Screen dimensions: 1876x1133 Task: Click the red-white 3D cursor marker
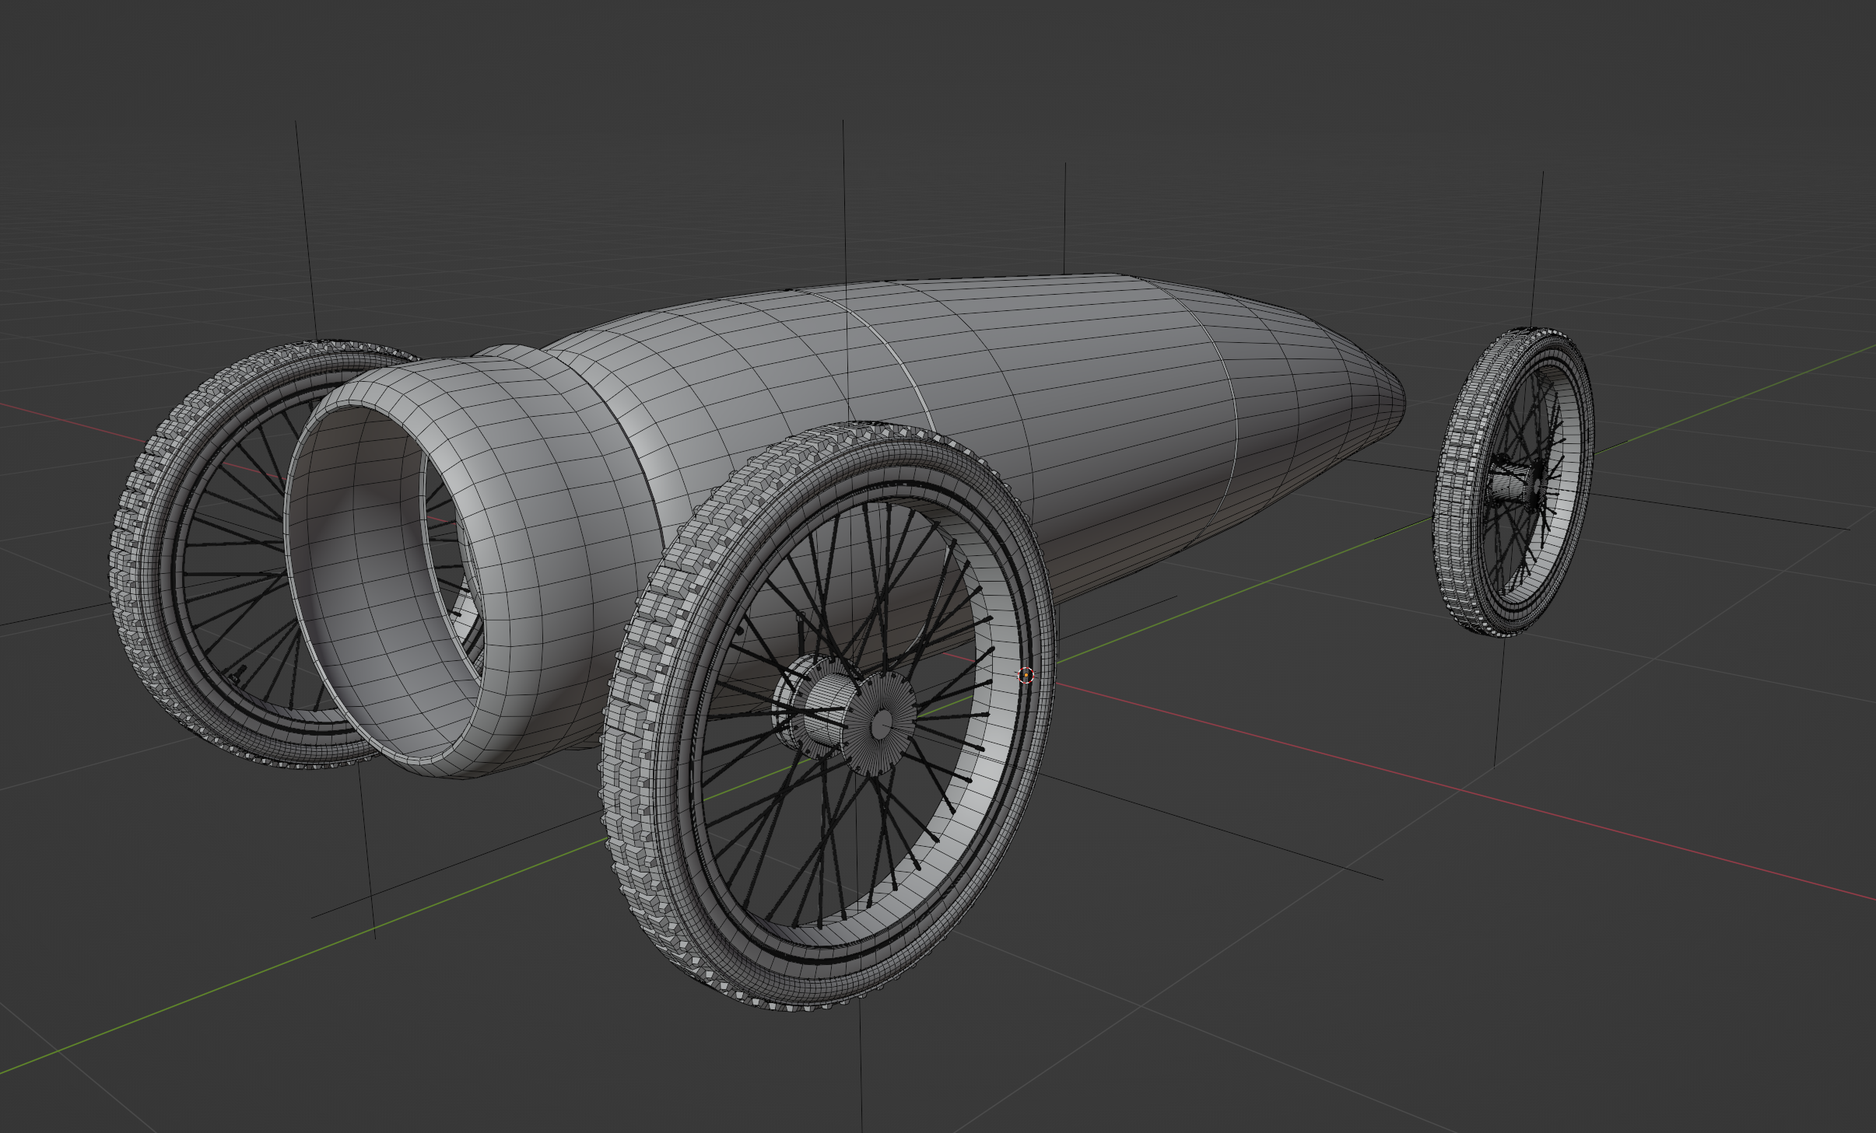tap(1026, 675)
